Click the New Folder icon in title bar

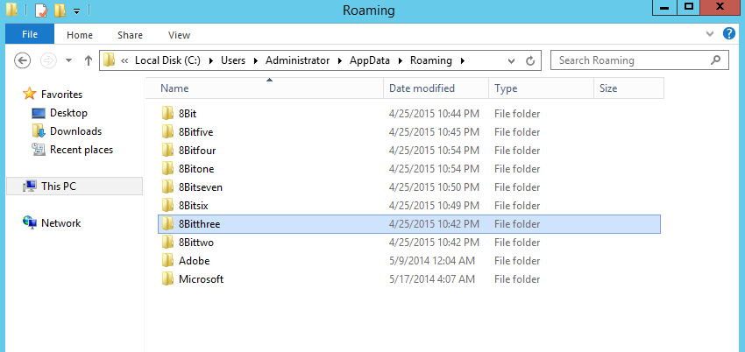point(60,10)
